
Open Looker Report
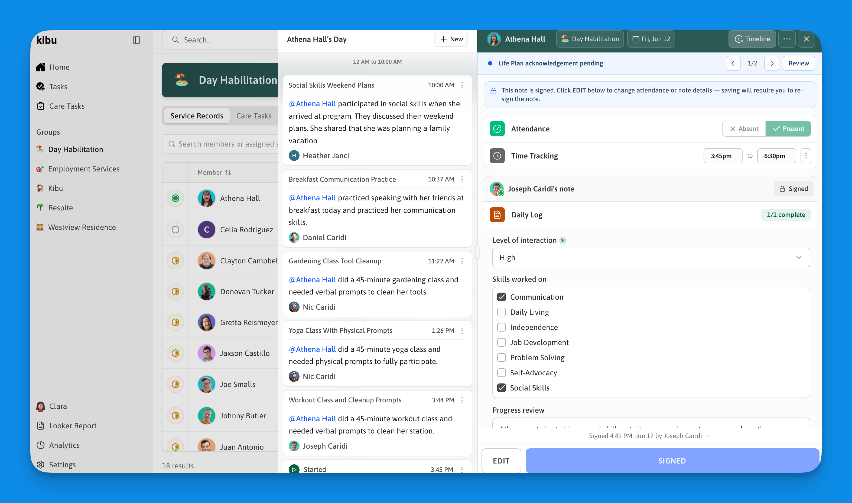coord(67,426)
